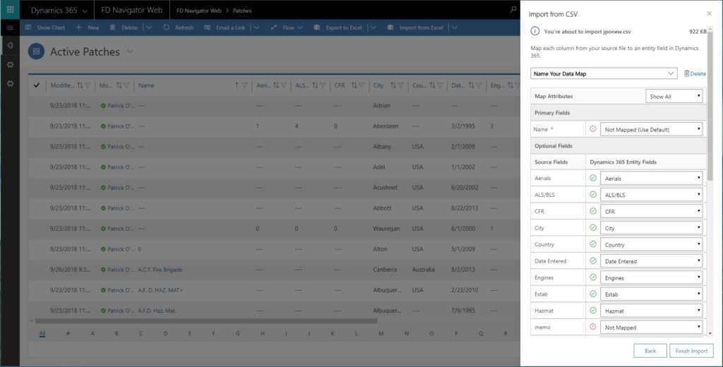Expand Export to Excel options chevron
Viewport: 723px width, 367px height.
pyautogui.click(x=373, y=28)
